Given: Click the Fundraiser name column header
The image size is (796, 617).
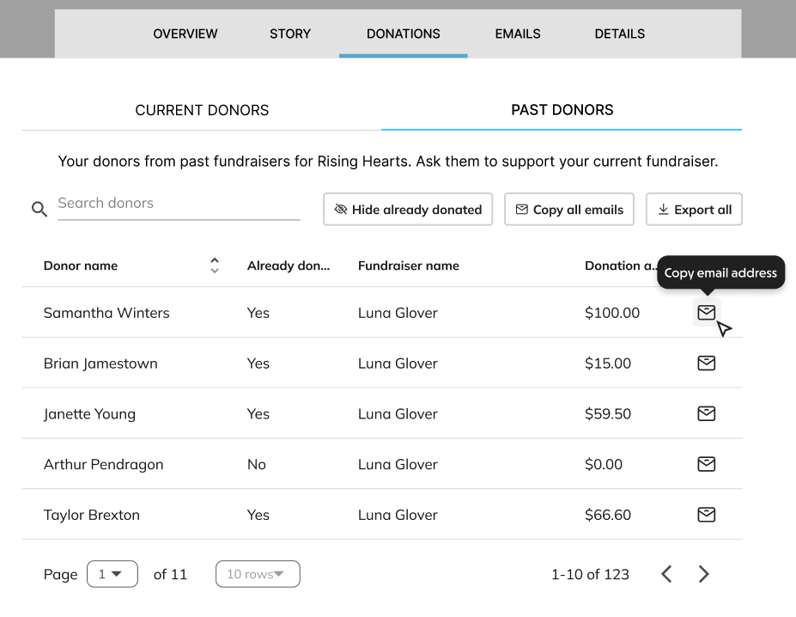Looking at the screenshot, I should pyautogui.click(x=408, y=266).
